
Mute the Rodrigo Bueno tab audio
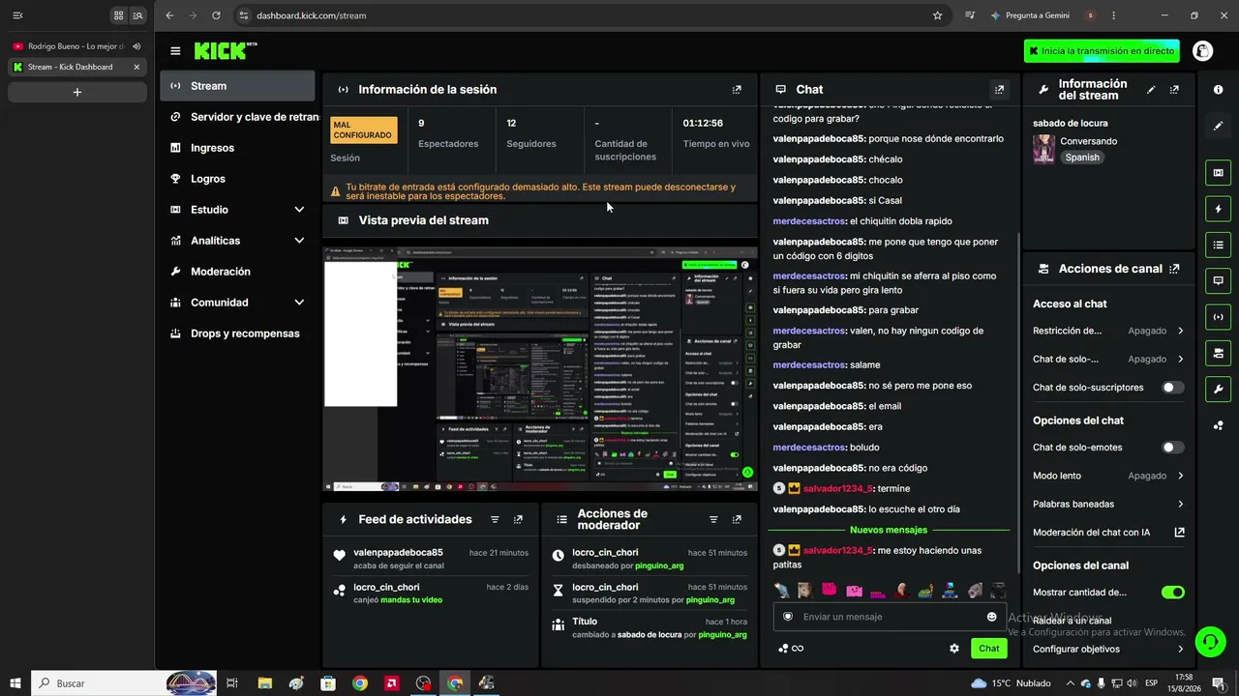tap(136, 46)
